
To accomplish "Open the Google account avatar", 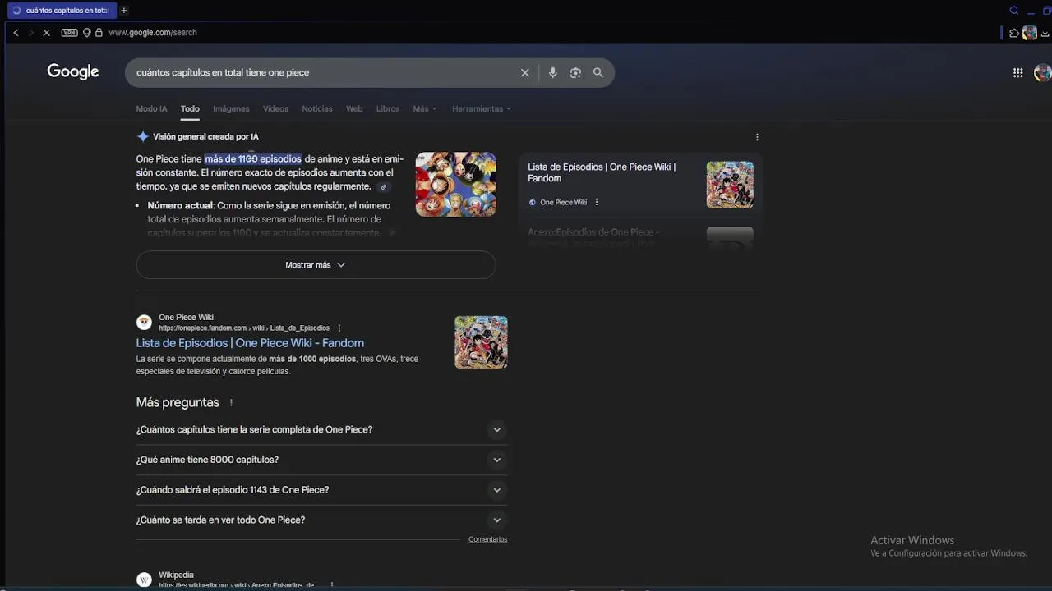I will [1043, 73].
